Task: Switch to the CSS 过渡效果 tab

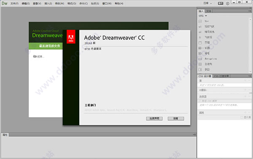Action: point(221,76)
